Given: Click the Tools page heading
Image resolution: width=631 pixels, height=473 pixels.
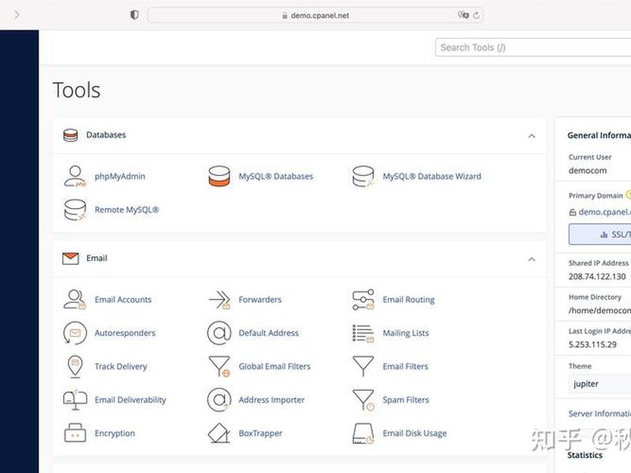Looking at the screenshot, I should point(77,90).
